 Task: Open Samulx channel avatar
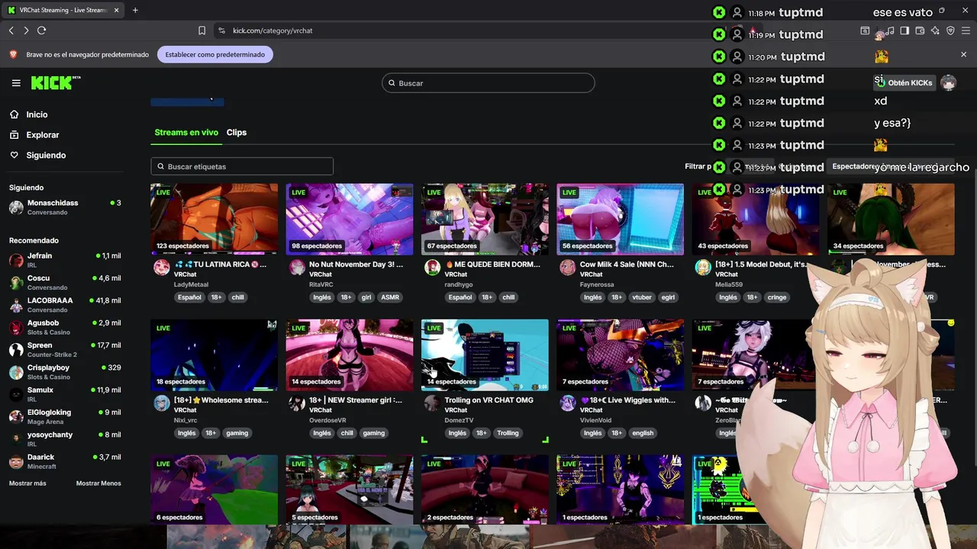16,394
